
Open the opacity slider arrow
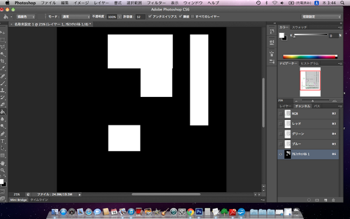click(x=120, y=17)
